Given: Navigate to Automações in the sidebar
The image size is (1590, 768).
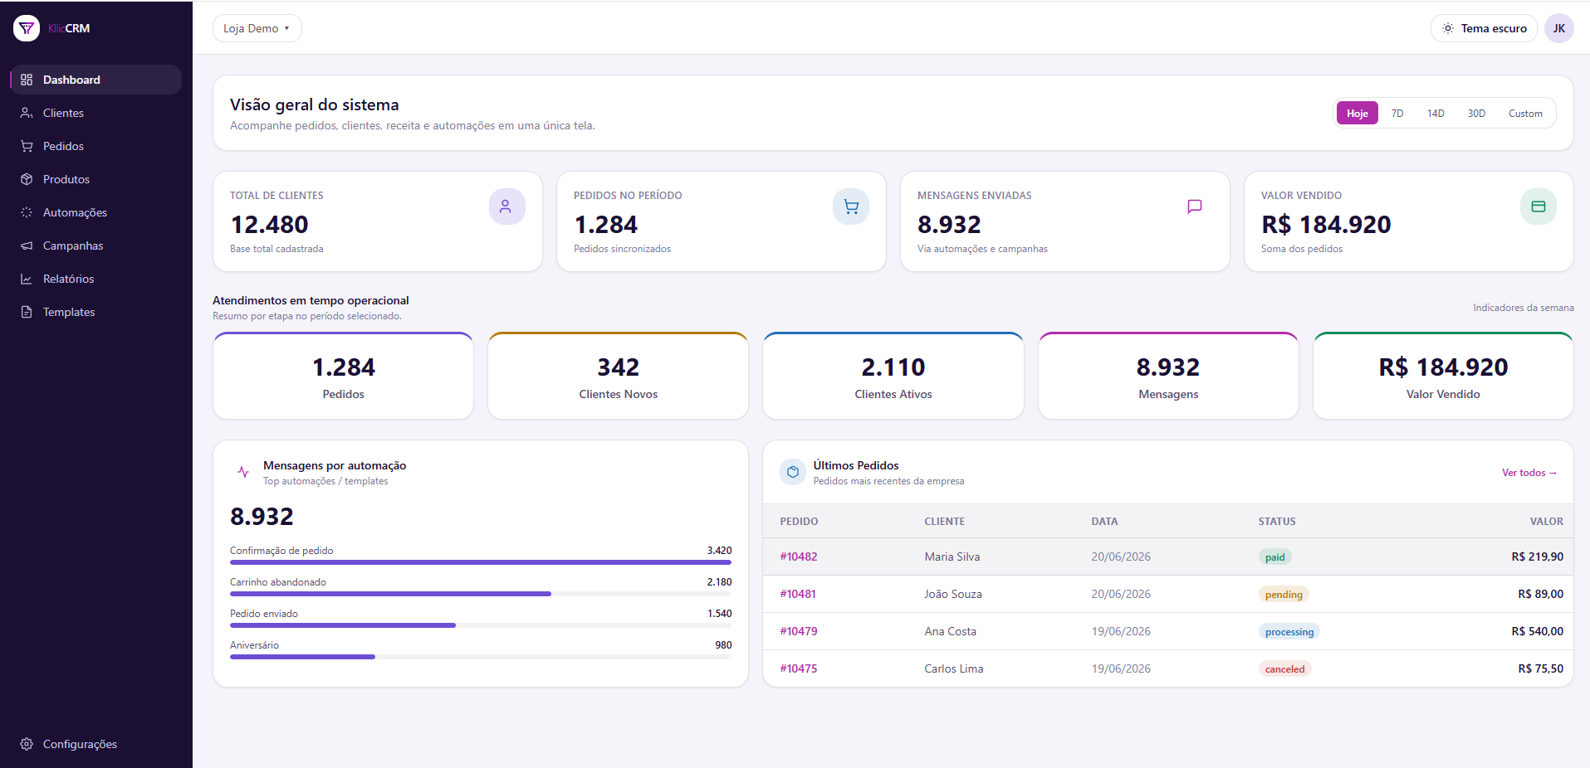Looking at the screenshot, I should (95, 212).
